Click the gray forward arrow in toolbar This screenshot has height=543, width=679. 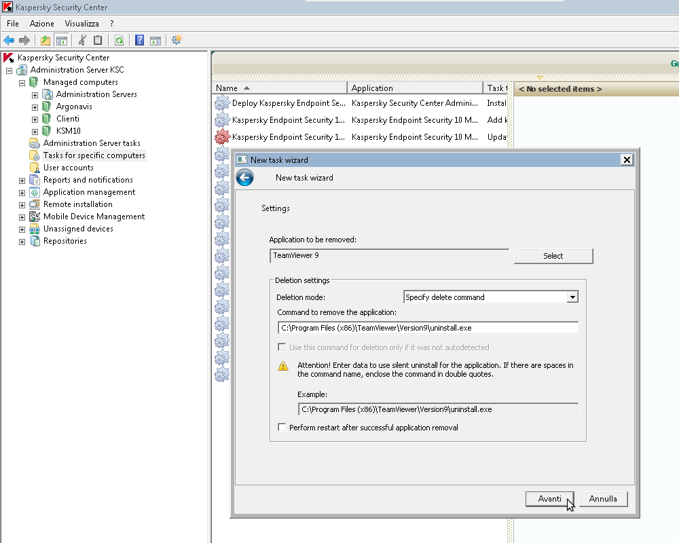[24, 40]
